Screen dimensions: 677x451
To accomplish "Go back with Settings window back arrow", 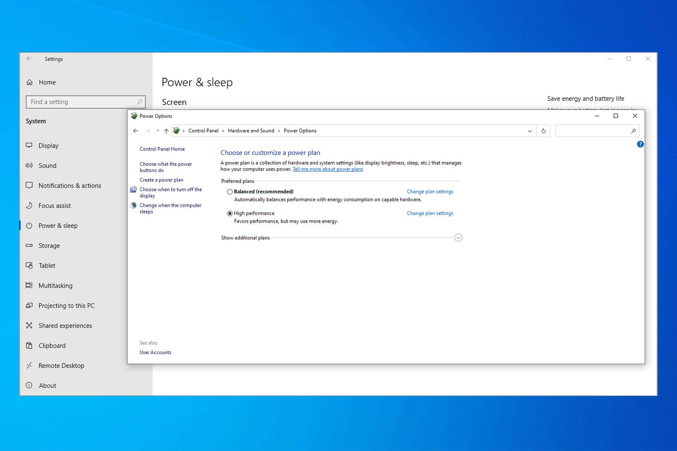I will pos(29,59).
